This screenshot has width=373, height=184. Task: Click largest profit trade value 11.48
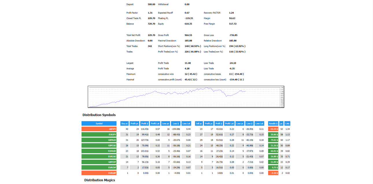coord(188,63)
